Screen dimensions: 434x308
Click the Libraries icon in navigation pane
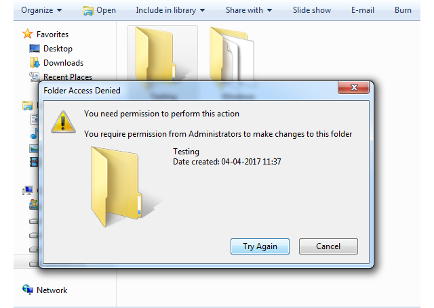tap(28, 105)
